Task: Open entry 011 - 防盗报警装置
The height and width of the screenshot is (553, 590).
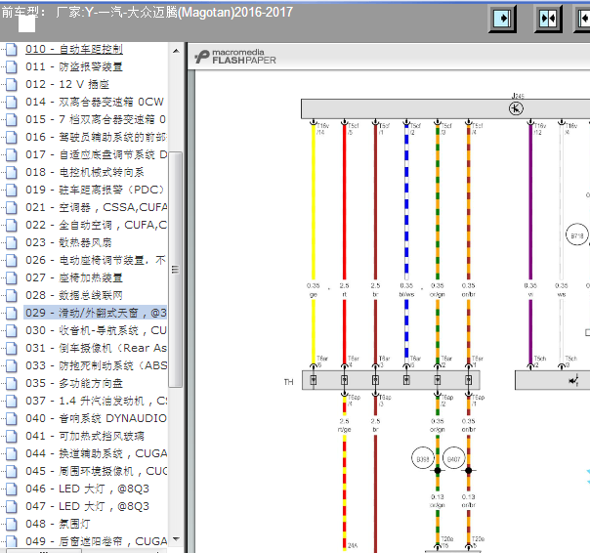Action: coord(74,66)
